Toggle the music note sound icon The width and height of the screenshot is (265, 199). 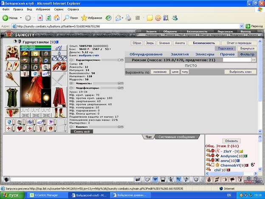(x=186, y=179)
